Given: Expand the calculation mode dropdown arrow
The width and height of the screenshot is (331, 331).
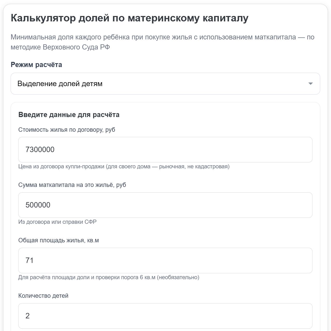Looking at the screenshot, I should click(310, 84).
